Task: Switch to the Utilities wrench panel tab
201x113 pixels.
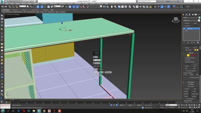Action: (199, 15)
